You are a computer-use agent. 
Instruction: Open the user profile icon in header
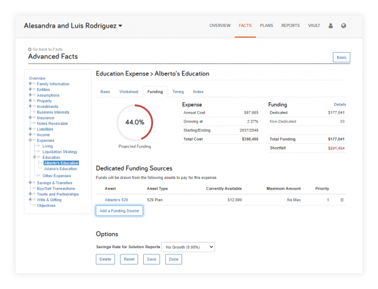(330, 26)
